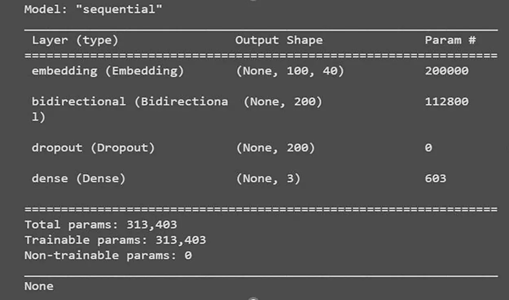This screenshot has width=509, height=300.
Task: Click the dropout (Dropout) layer name
Action: 93,148
